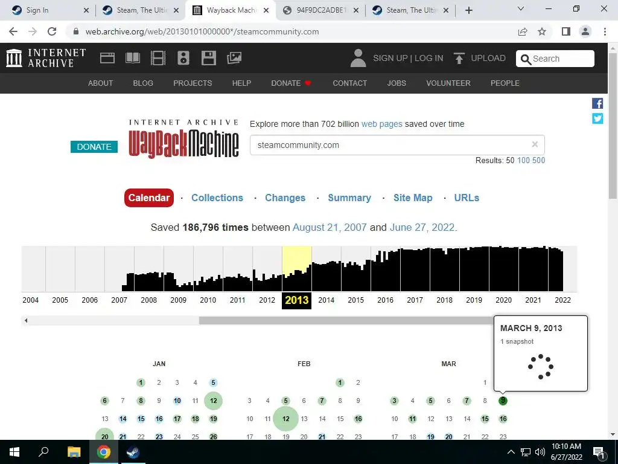Open the Site Map view

pos(413,198)
